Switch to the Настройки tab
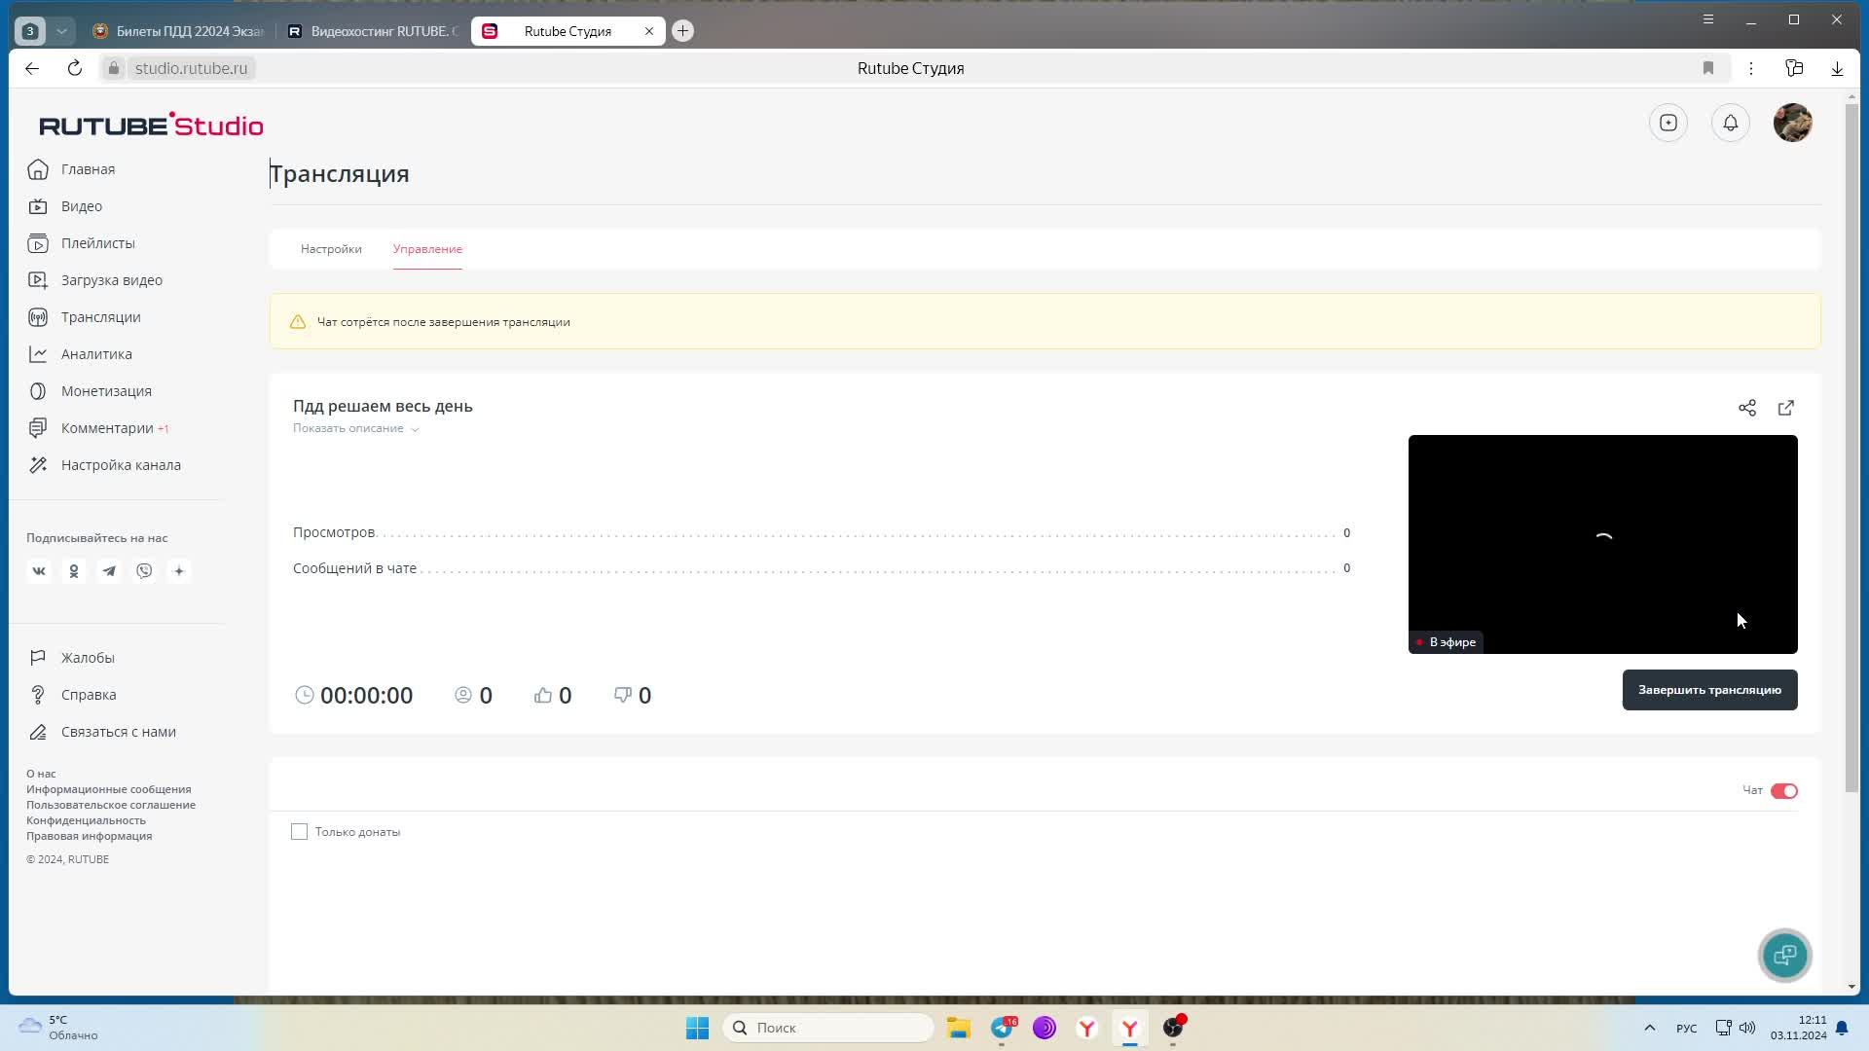The image size is (1869, 1051). (x=331, y=249)
